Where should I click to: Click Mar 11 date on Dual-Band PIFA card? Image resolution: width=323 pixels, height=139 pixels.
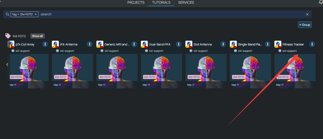tap(146, 85)
